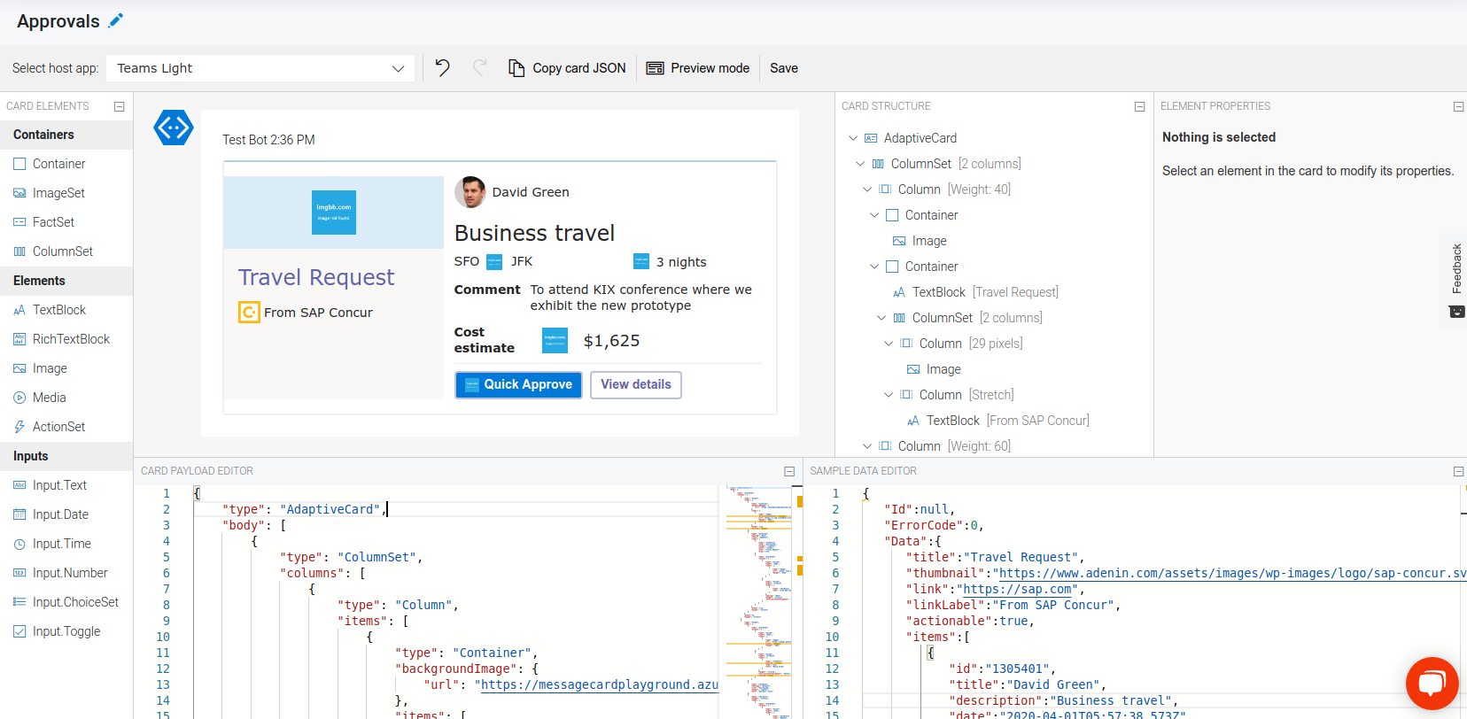Collapse the Card Structure panel
The height and width of the screenshot is (719, 1467).
pyautogui.click(x=1139, y=106)
